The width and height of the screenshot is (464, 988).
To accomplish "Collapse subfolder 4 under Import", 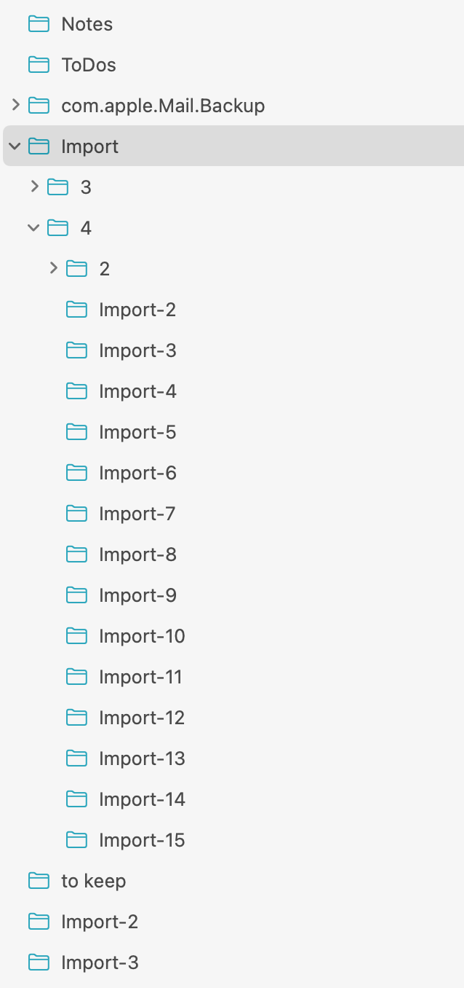I will (x=34, y=228).
